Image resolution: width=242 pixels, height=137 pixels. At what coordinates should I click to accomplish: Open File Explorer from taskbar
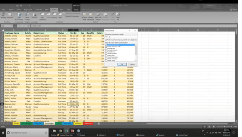(54, 131)
